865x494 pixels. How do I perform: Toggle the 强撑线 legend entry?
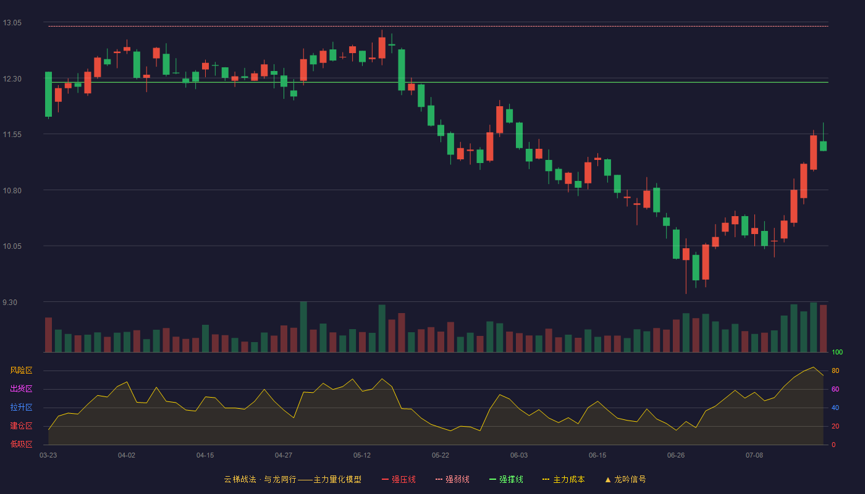click(506, 479)
